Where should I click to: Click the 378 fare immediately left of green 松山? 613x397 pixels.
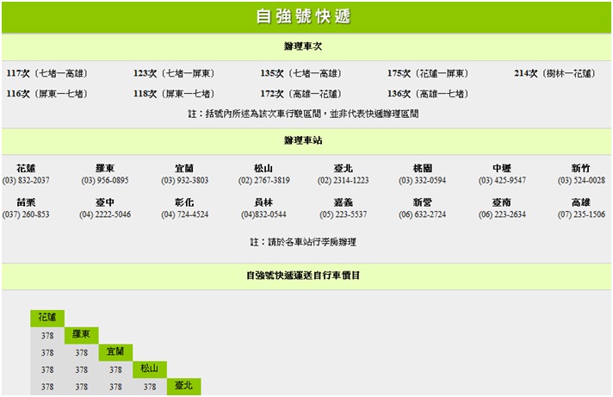pyautogui.click(x=115, y=369)
